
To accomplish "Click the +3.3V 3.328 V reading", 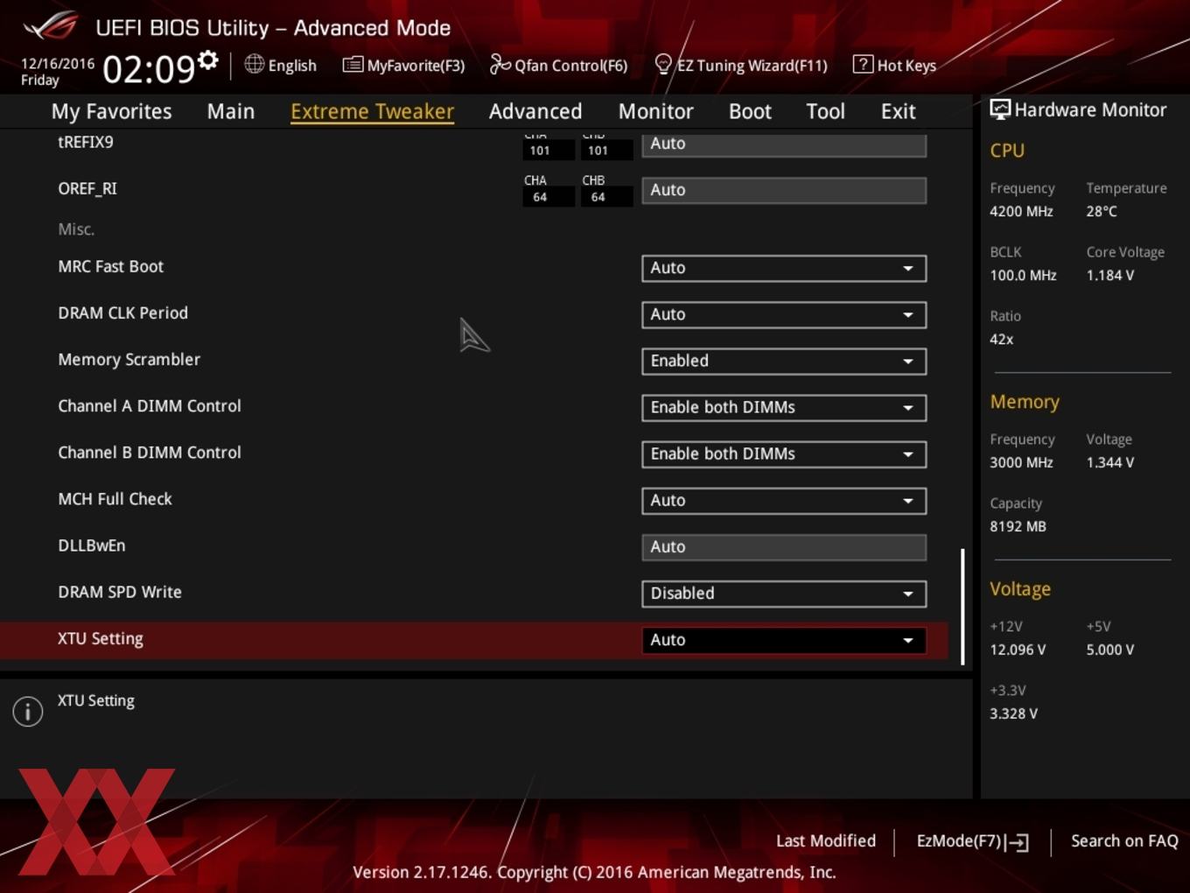I will (1013, 714).
